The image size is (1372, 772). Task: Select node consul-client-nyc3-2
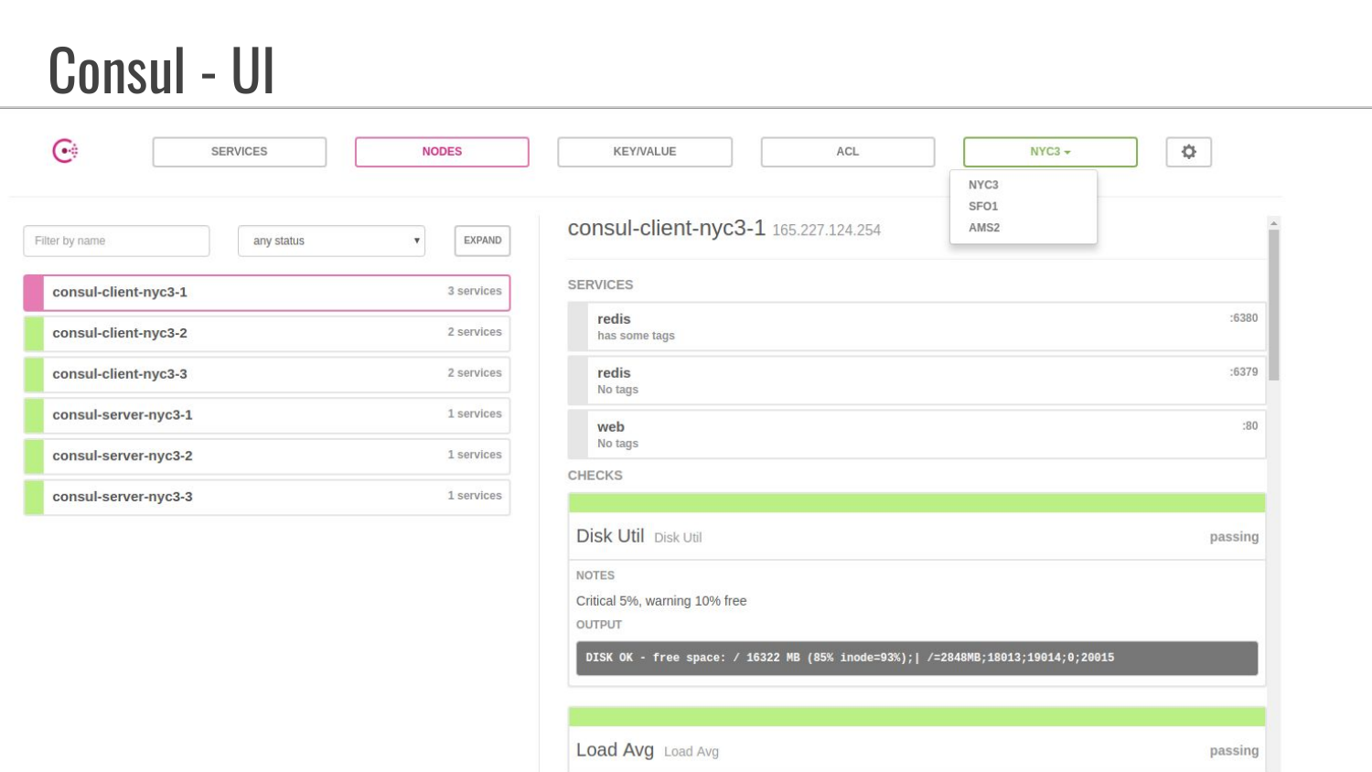[x=267, y=333]
